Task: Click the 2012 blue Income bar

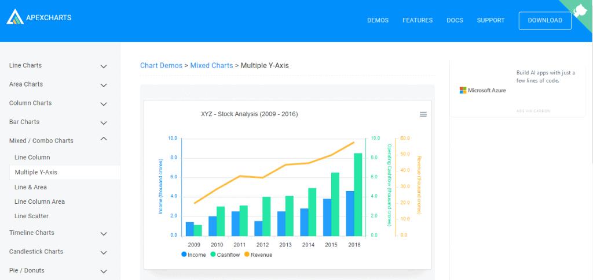Action: pos(258,229)
